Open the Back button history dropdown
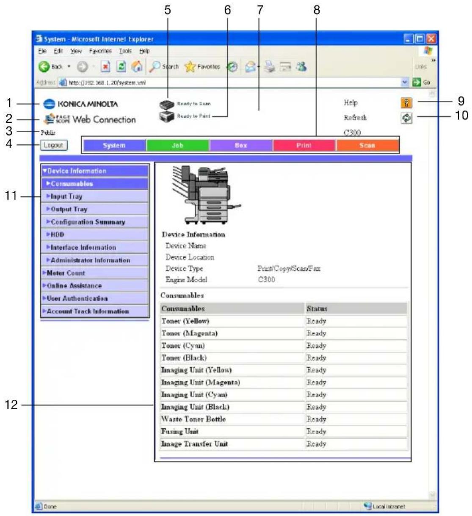472x516 pixels. [x=69, y=67]
